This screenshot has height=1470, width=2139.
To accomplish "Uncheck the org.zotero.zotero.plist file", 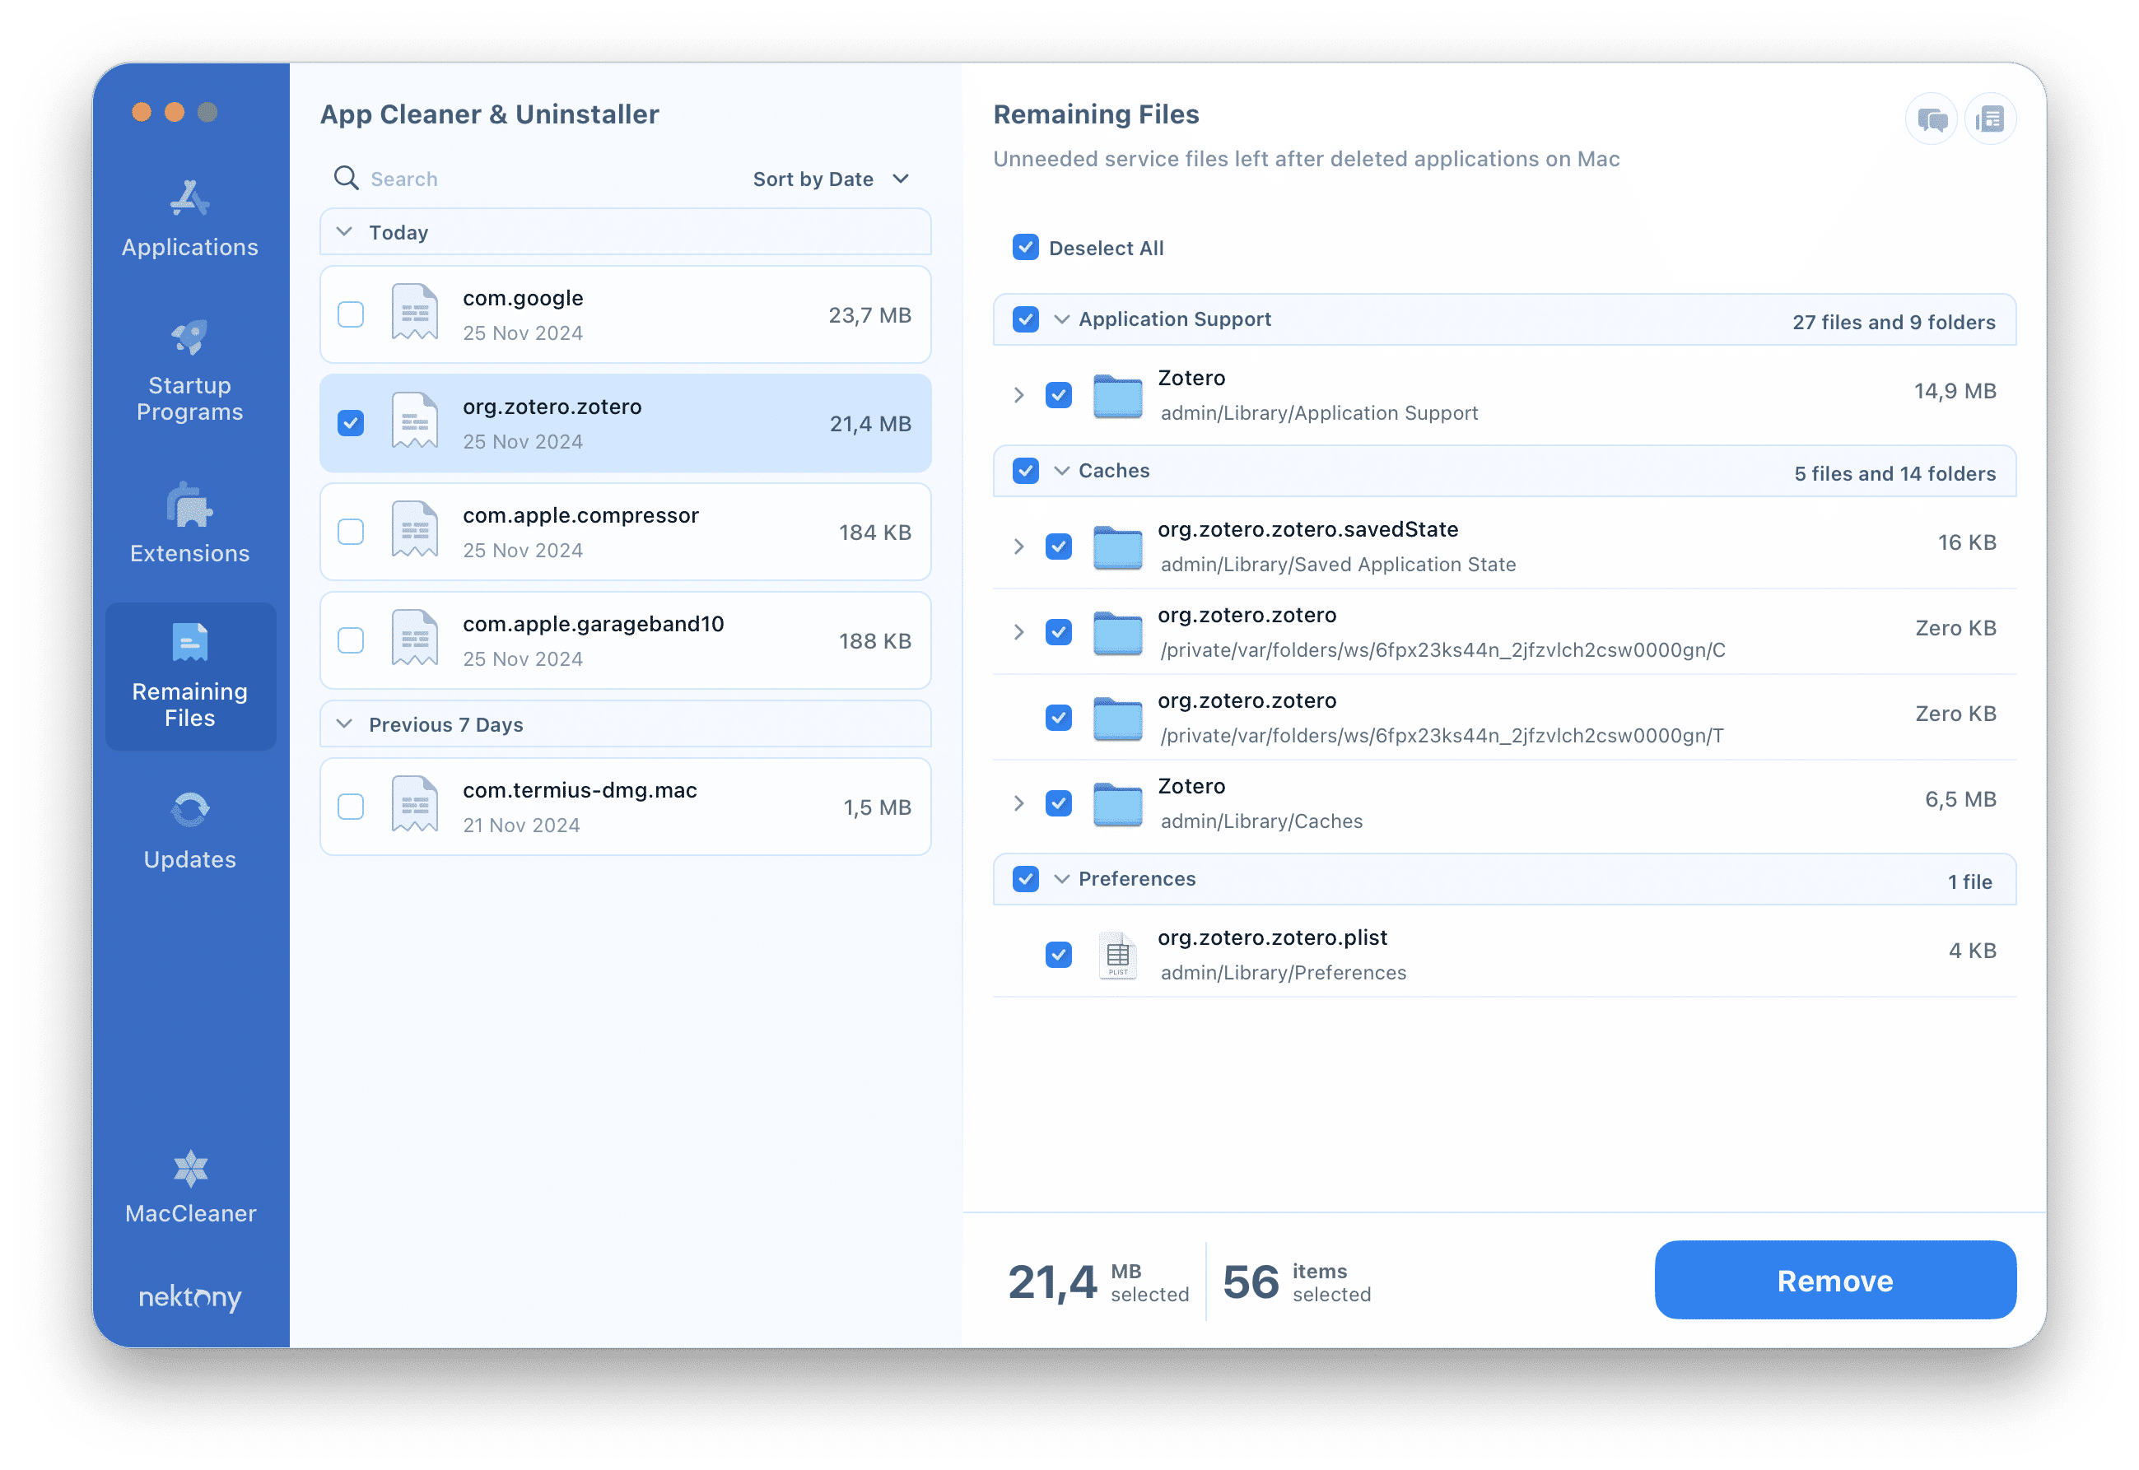I will (x=1058, y=951).
